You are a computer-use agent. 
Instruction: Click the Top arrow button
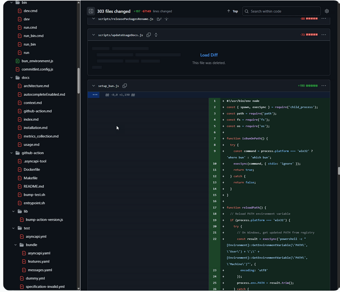coord(232,11)
